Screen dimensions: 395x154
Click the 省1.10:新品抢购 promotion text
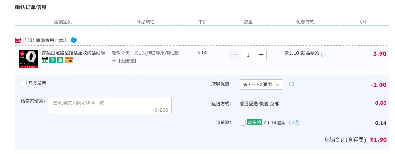(x=302, y=53)
